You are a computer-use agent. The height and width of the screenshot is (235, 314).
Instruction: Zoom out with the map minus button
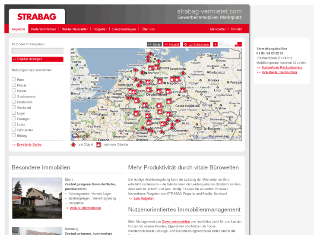(x=240, y=44)
